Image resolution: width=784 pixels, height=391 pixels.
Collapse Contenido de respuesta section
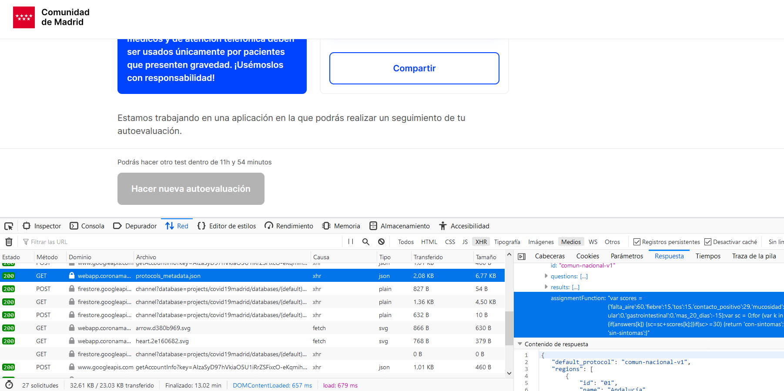click(519, 344)
